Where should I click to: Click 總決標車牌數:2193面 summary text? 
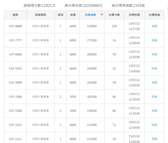pyautogui.click(x=128, y=5)
